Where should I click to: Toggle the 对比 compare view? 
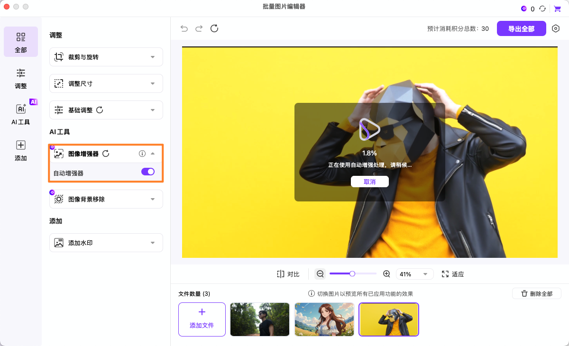coord(288,274)
